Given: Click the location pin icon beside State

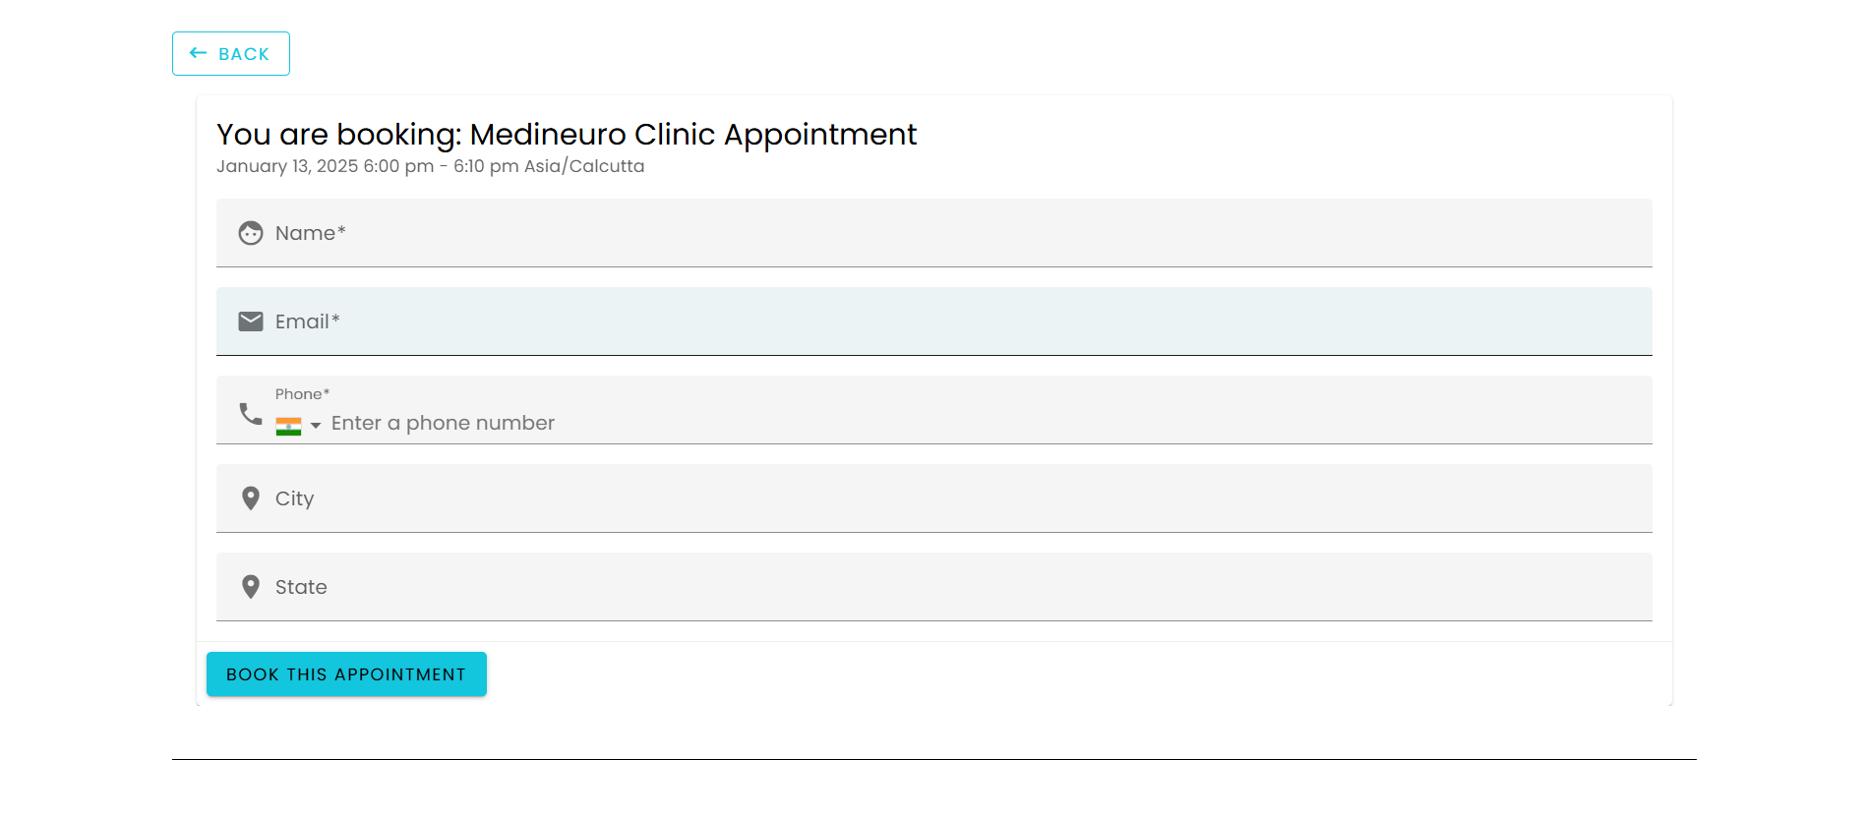Looking at the screenshot, I should click(x=251, y=587).
